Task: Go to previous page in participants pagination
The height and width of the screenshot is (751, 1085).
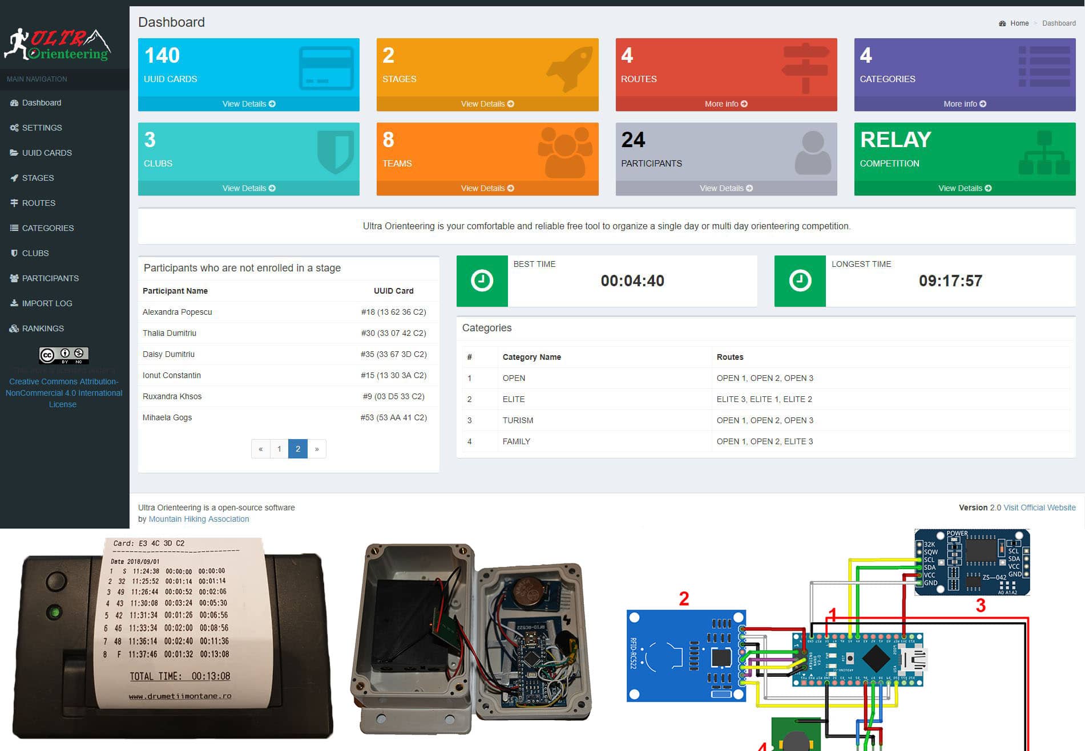Action: tap(261, 449)
